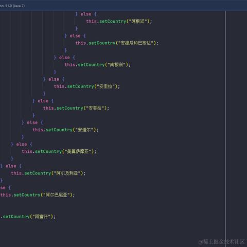The height and width of the screenshot is (247, 247).
Task: Click the "安提瓜和巴布达" setCountry line
Action: point(117,43)
